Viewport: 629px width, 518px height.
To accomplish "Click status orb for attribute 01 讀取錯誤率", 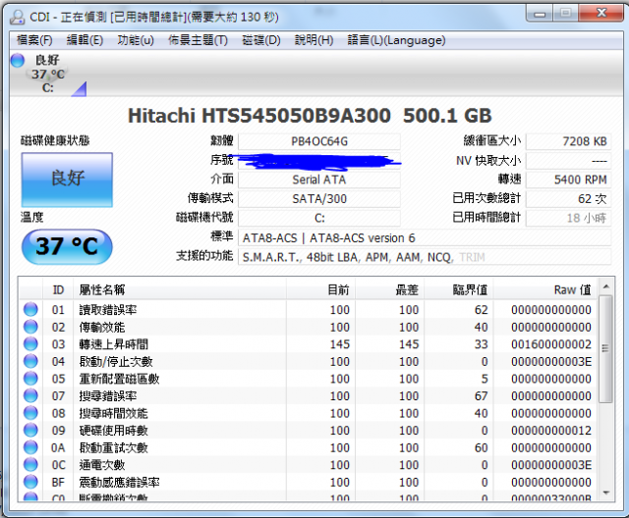I will click(x=30, y=309).
